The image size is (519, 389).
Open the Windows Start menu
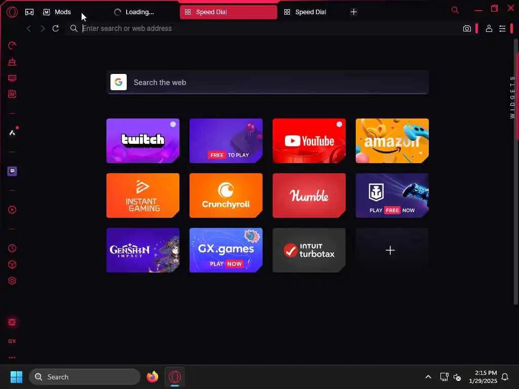[x=16, y=377]
